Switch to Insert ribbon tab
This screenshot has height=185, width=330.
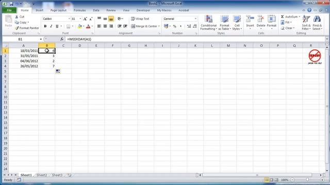pyautogui.click(x=39, y=10)
